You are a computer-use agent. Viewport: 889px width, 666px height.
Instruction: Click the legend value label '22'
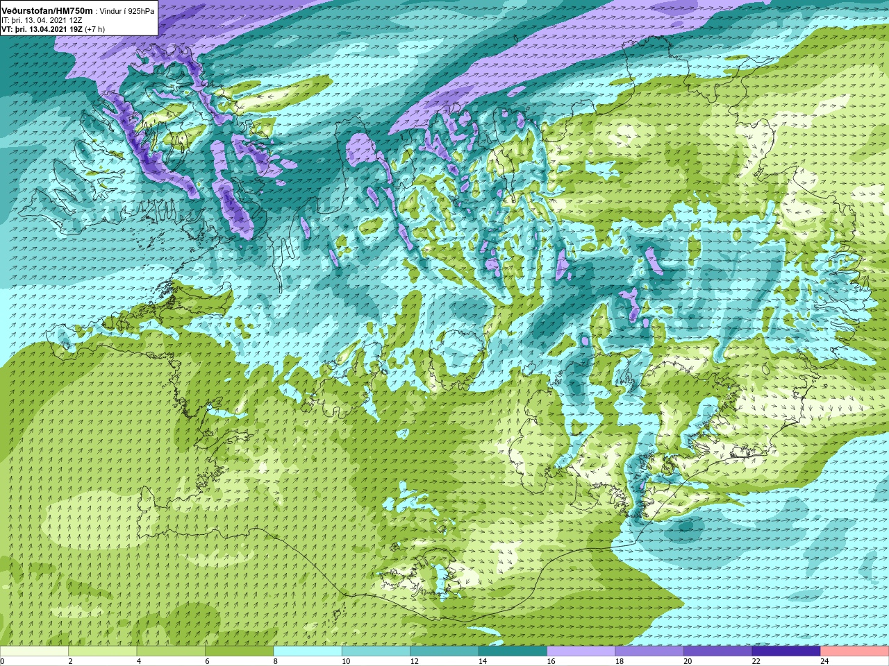756,661
